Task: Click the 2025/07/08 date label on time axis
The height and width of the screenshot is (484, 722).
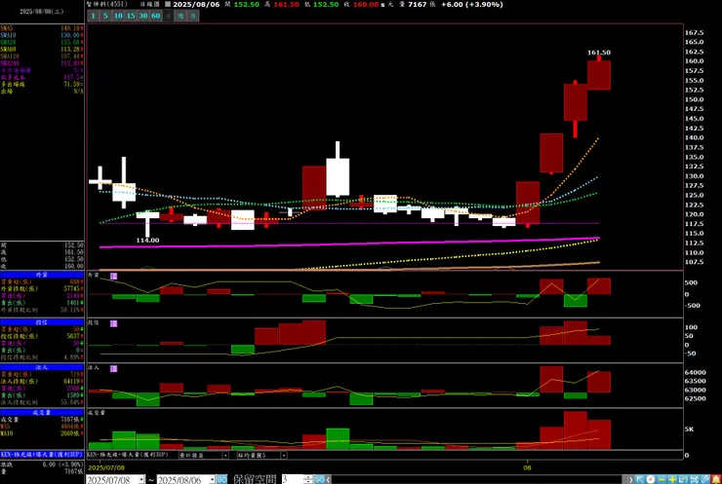Action: [x=106, y=467]
